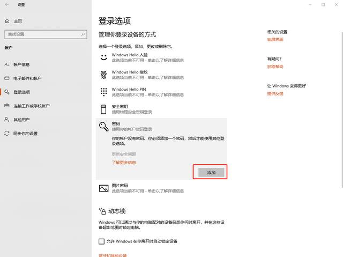Click the USB key icon for 安全密钥
The width and height of the screenshot is (343, 257).
(103, 109)
